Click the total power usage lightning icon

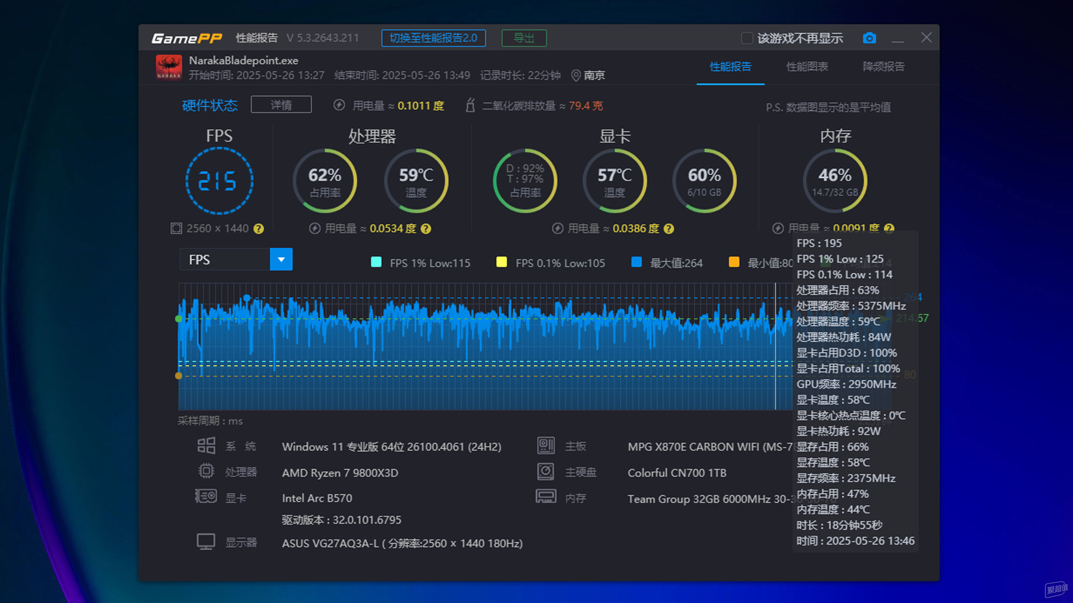pyautogui.click(x=339, y=105)
